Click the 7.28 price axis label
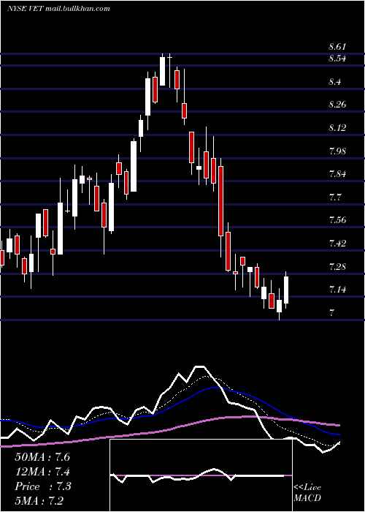This screenshot has height=512, width=365. tap(337, 267)
